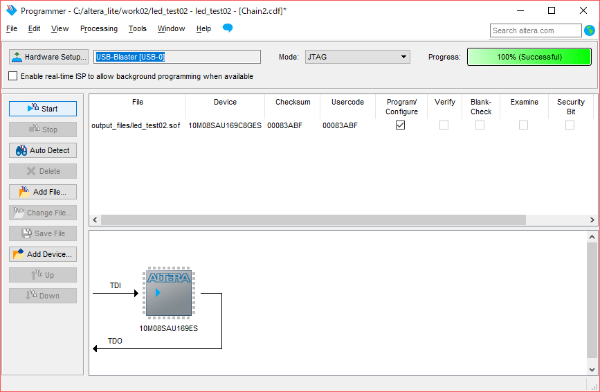Click the file list horizontal scrollbar
The image size is (600, 392).
(313, 220)
